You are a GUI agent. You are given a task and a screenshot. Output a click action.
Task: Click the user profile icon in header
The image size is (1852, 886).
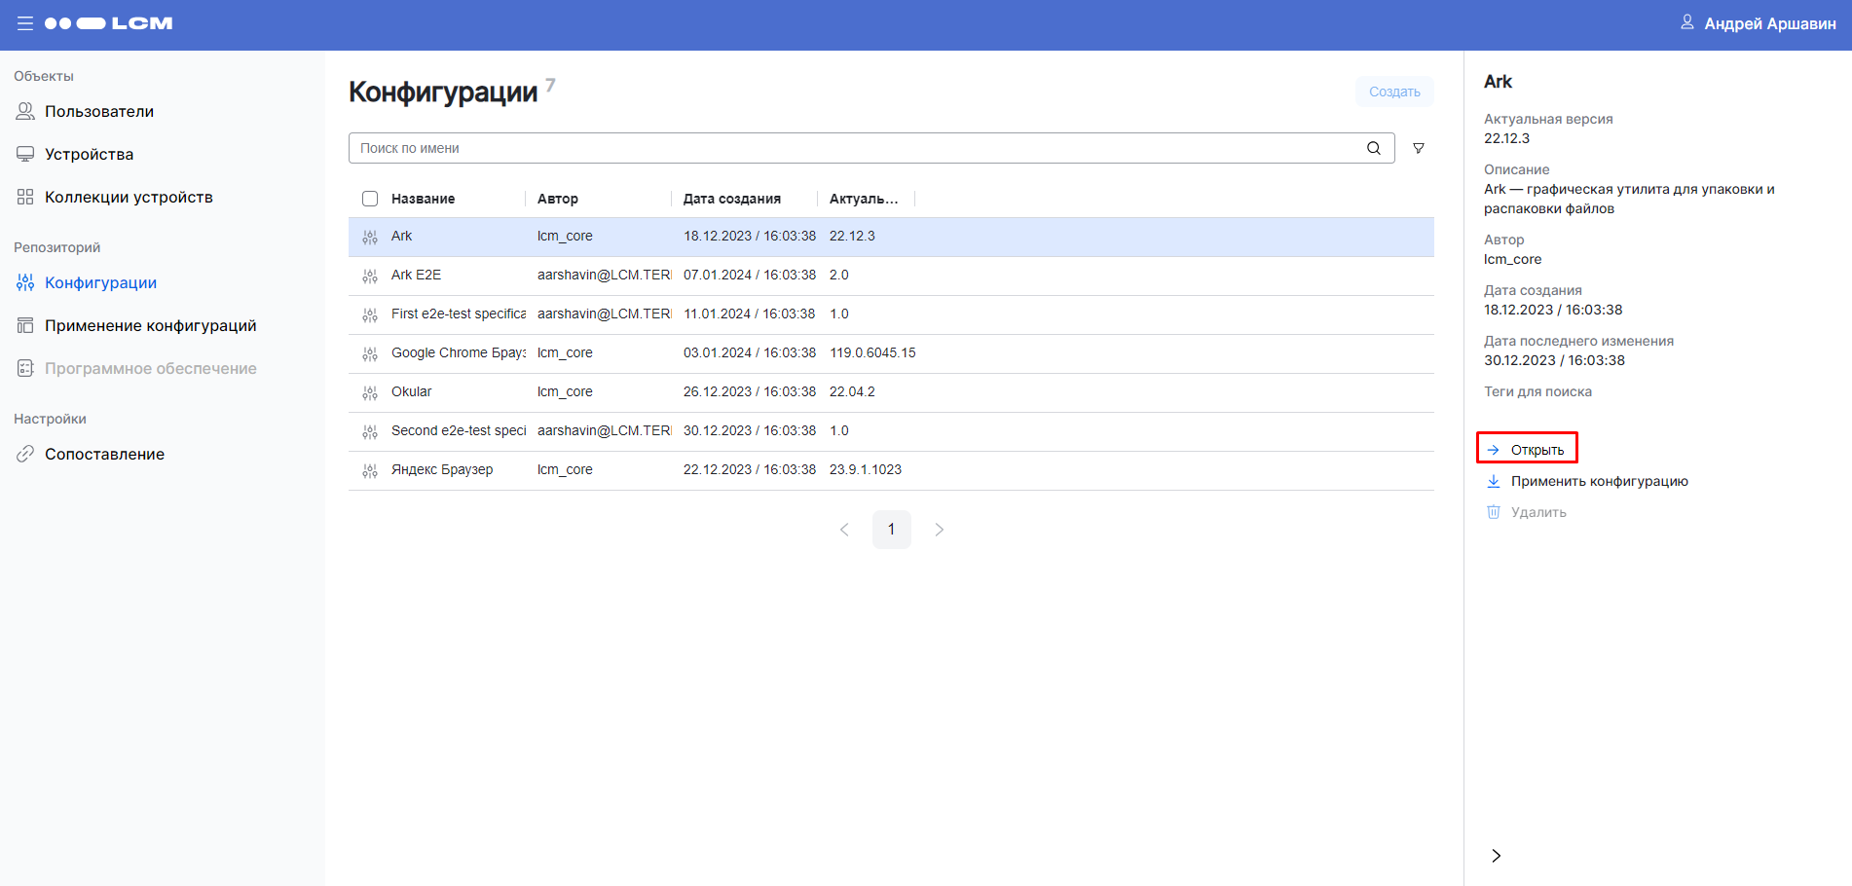click(1686, 22)
